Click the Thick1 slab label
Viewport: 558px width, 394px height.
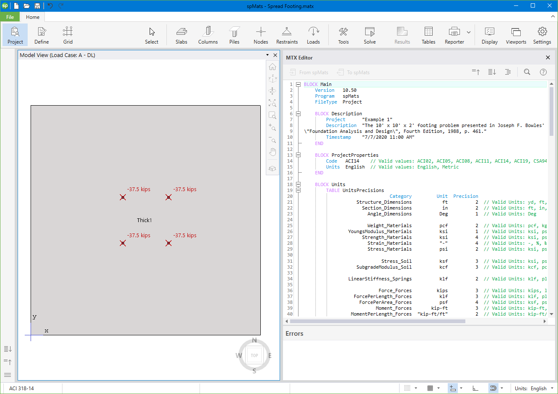pos(145,220)
